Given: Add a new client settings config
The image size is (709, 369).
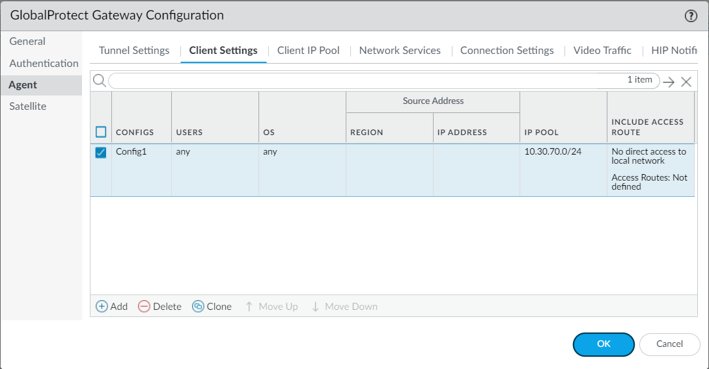Looking at the screenshot, I should [111, 307].
